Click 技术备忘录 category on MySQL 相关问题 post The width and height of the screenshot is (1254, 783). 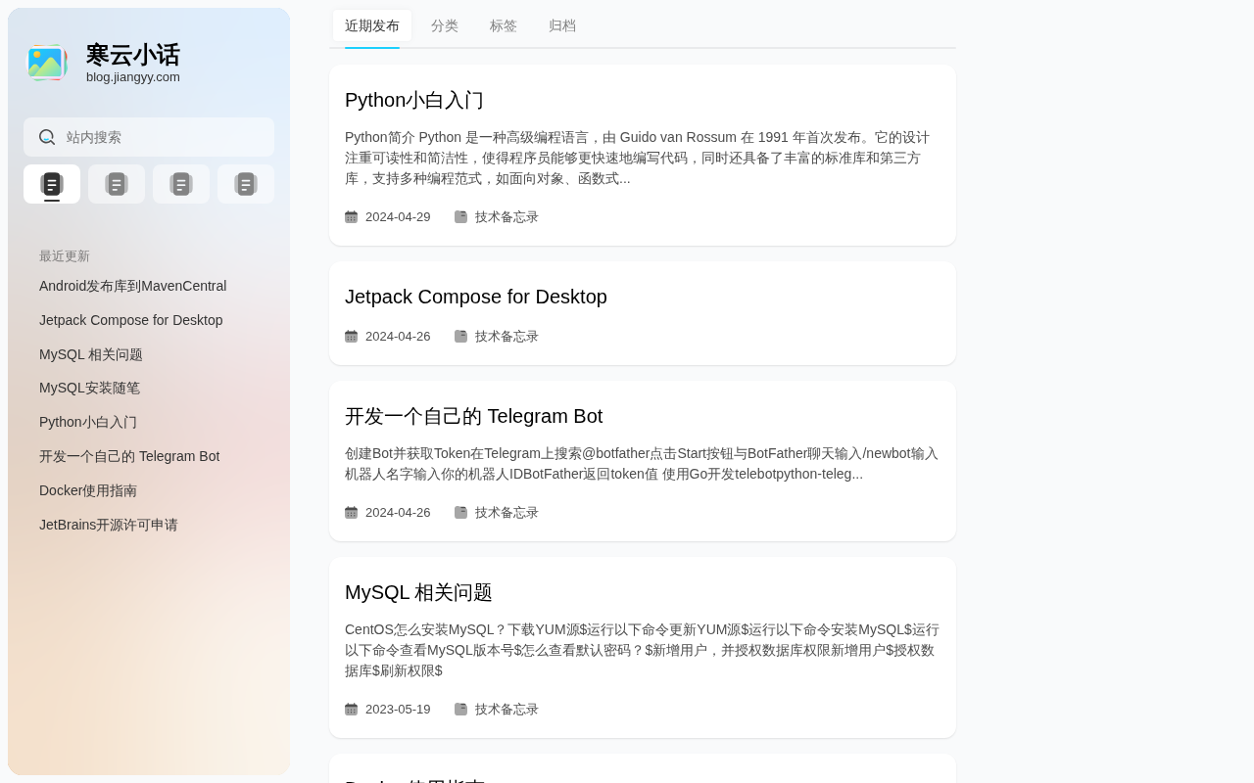506,709
